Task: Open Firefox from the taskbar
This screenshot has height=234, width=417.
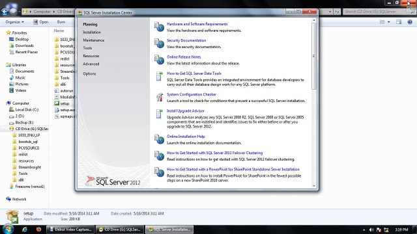Action: pyautogui.click(x=38, y=229)
